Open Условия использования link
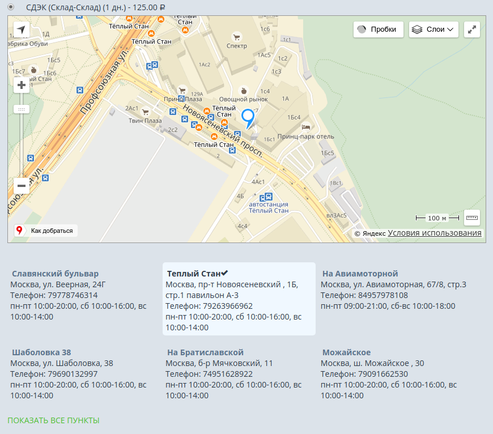 pos(435,233)
